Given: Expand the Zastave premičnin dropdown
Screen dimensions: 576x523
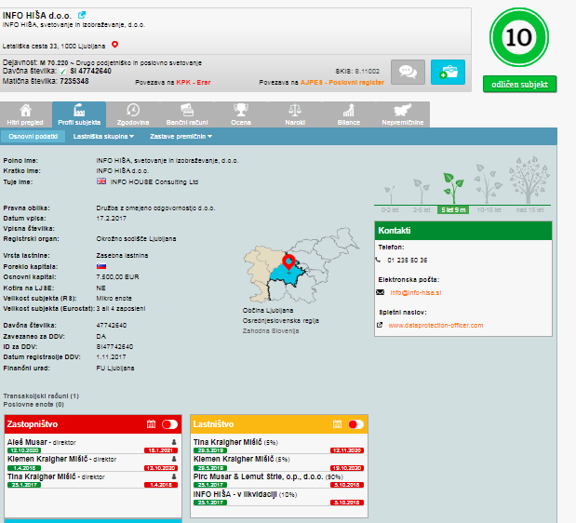Looking at the screenshot, I should click(175, 136).
